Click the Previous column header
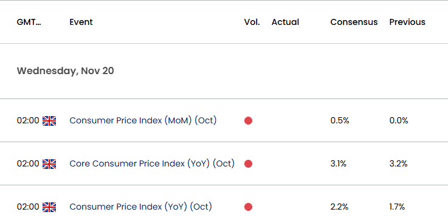448x223 pixels. click(407, 22)
